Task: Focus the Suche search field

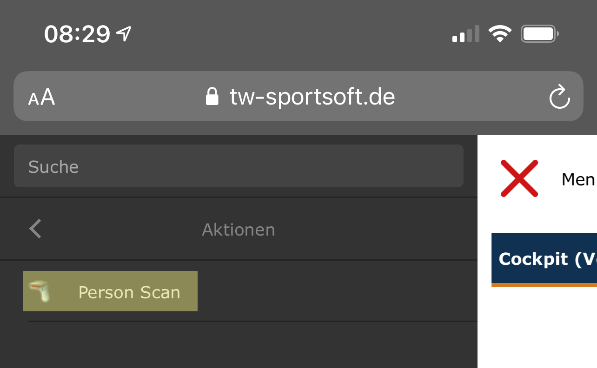Action: [239, 166]
